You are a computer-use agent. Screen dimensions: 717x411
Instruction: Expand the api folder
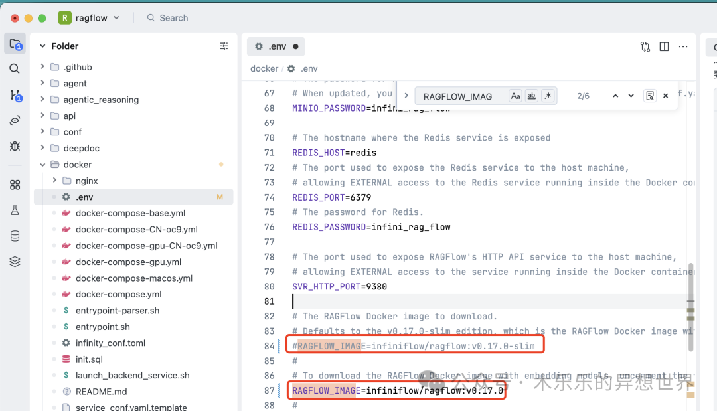pos(42,116)
